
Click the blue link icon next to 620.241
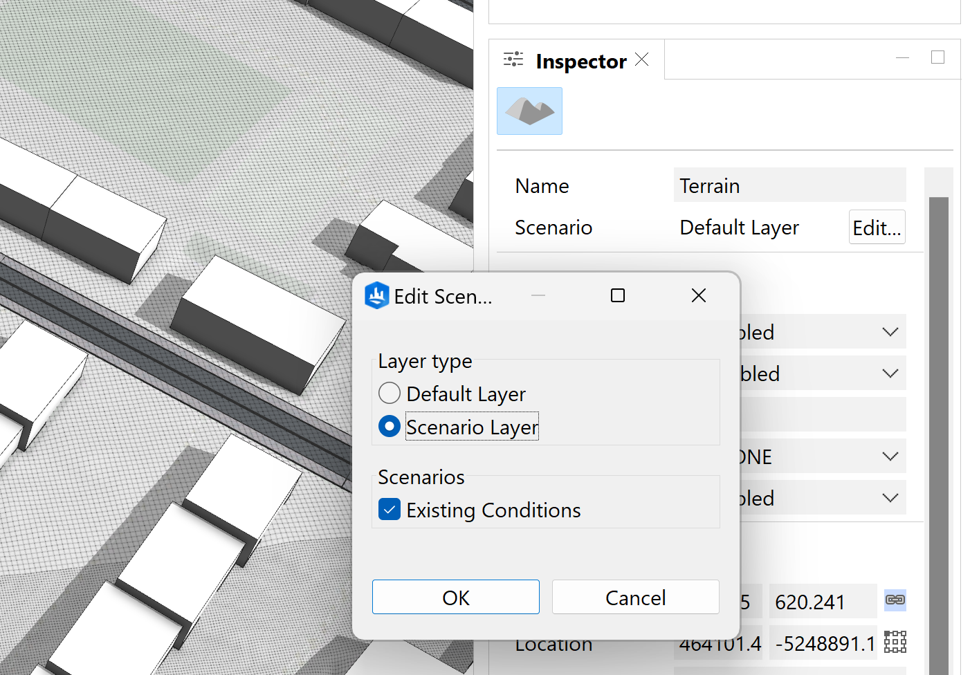click(x=895, y=601)
